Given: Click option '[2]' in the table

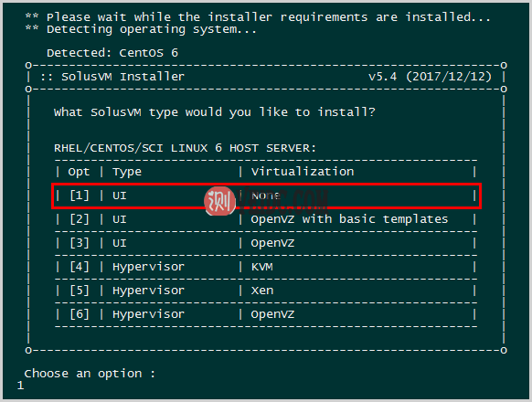Looking at the screenshot, I should click(x=80, y=219).
